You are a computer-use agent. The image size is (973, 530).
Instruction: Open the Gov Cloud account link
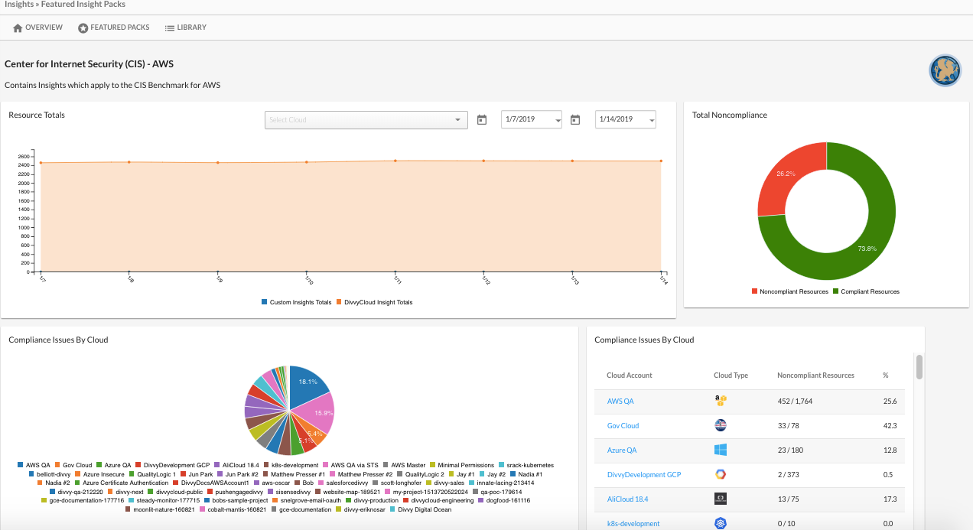(623, 426)
